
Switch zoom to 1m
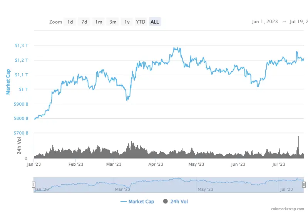point(99,22)
